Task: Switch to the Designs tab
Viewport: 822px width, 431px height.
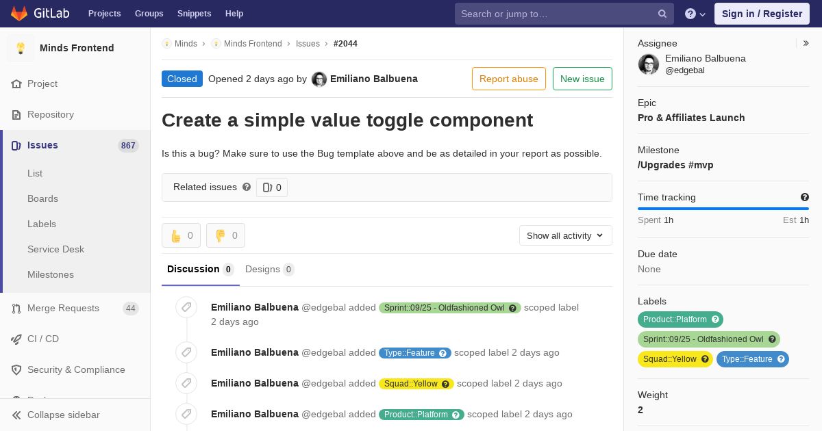Action: pos(270,270)
